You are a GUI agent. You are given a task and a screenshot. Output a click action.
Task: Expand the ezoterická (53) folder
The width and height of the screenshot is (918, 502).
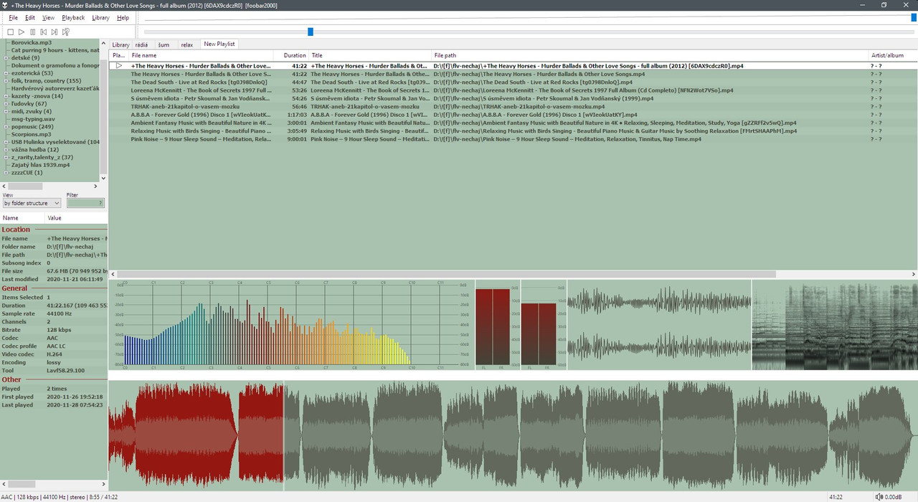pos(6,73)
